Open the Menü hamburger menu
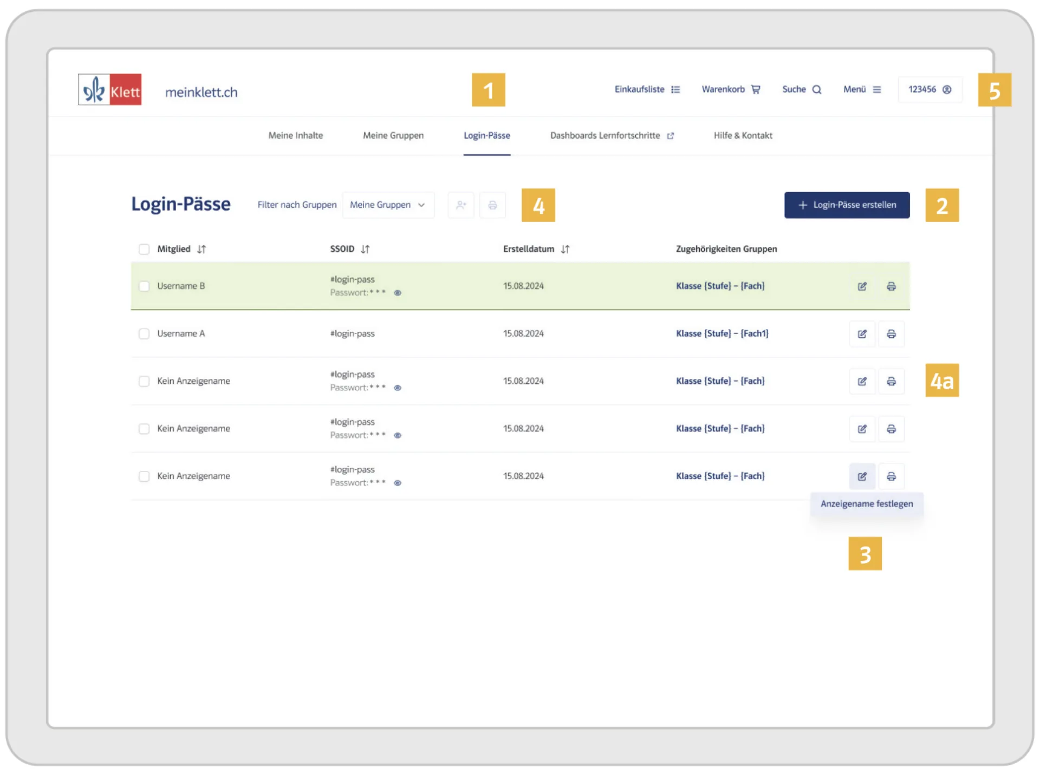 tap(862, 89)
